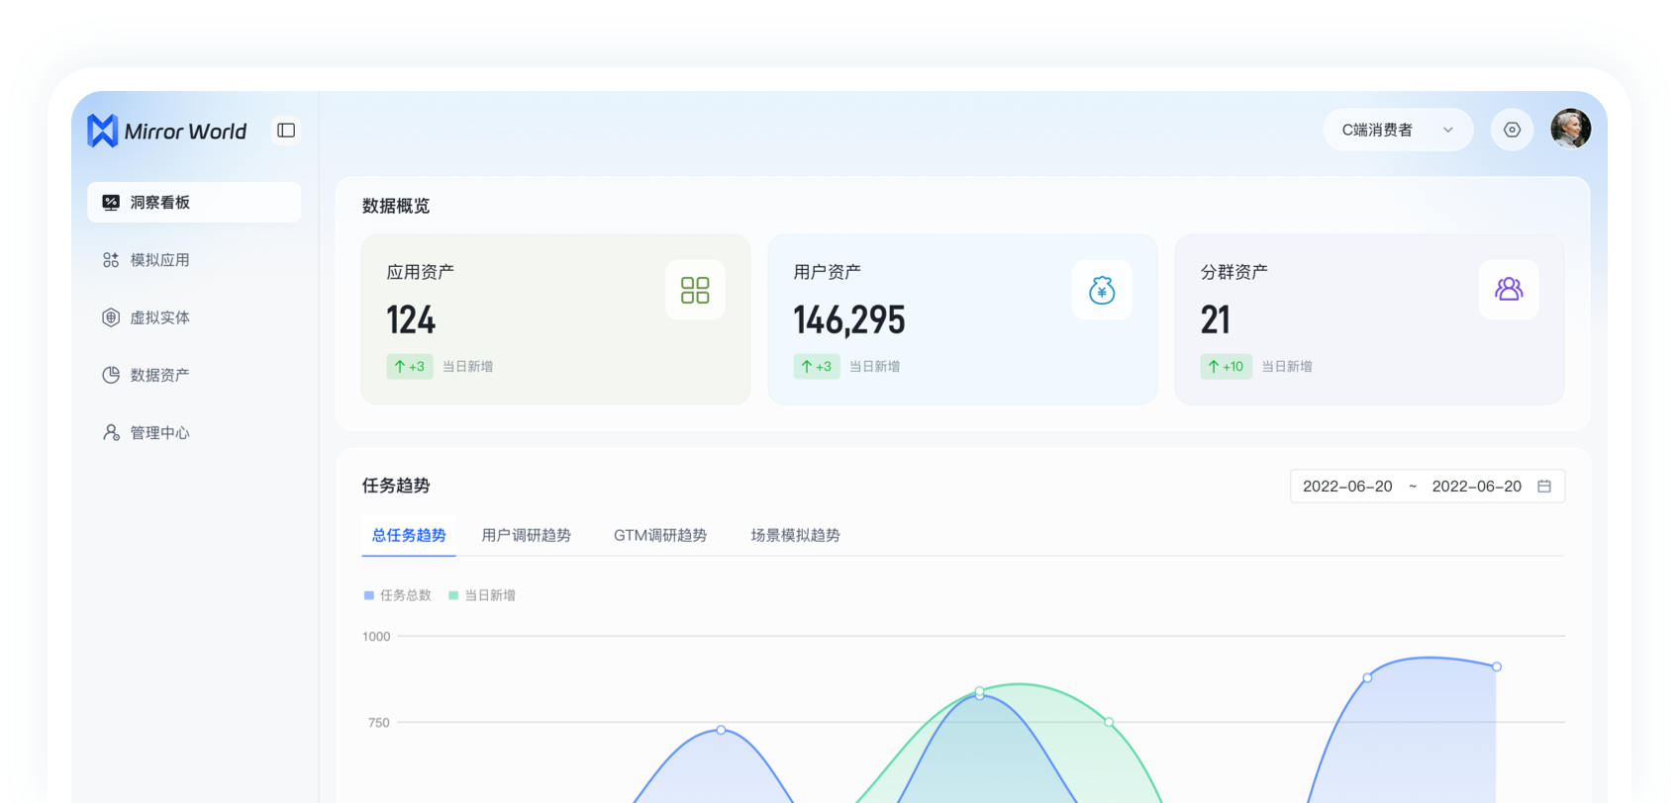This screenshot has width=1679, height=803.
Task: Open settings hexagon icon in header
Action: point(1512,130)
